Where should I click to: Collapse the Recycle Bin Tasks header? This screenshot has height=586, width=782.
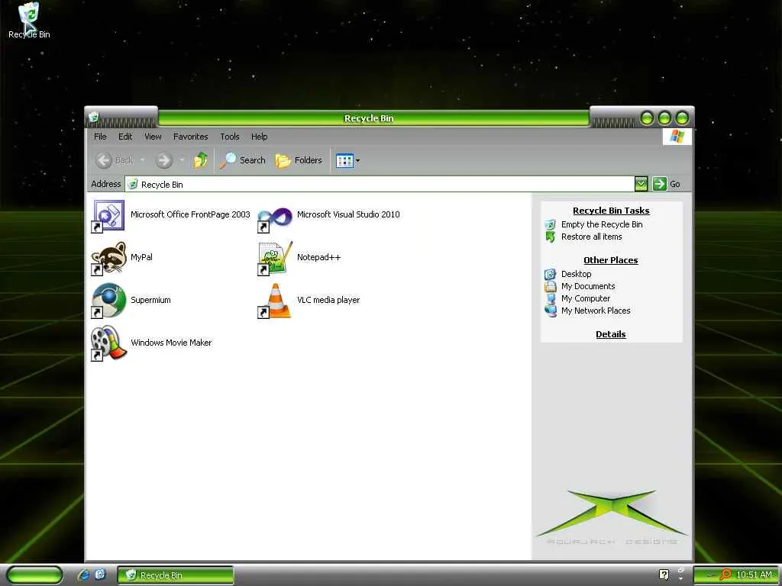point(611,211)
